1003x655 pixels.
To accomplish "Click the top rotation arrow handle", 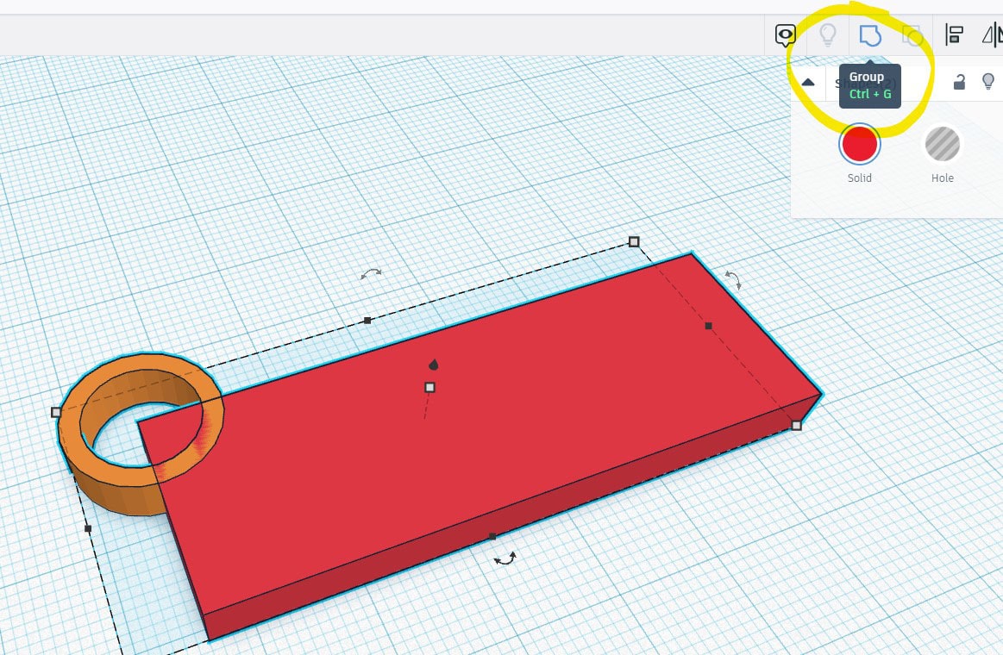I will point(373,274).
